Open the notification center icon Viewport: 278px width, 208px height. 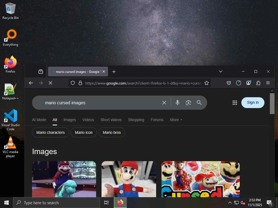(x=270, y=203)
